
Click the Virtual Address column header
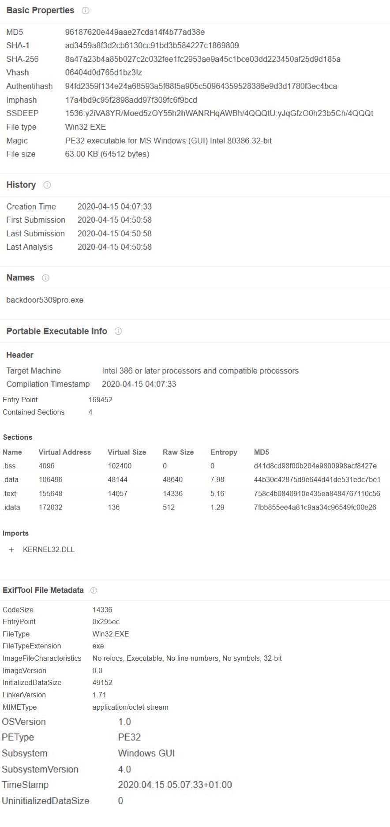click(65, 452)
